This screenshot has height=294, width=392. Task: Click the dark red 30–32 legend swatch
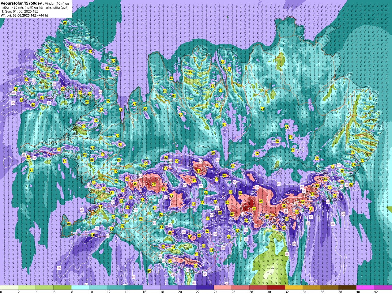pos(276,288)
